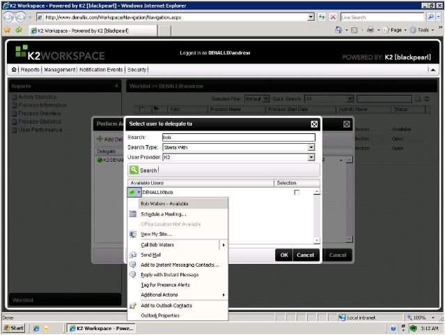This screenshot has width=445, height=335.
Task: Open the Quick Search field dropdown
Action: pos(350,98)
